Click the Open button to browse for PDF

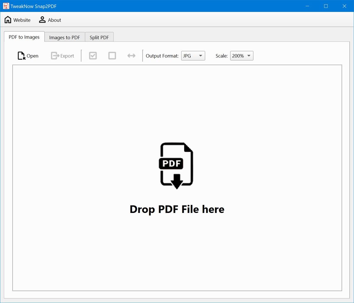(33, 56)
